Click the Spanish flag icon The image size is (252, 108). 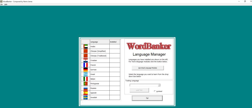(86, 93)
